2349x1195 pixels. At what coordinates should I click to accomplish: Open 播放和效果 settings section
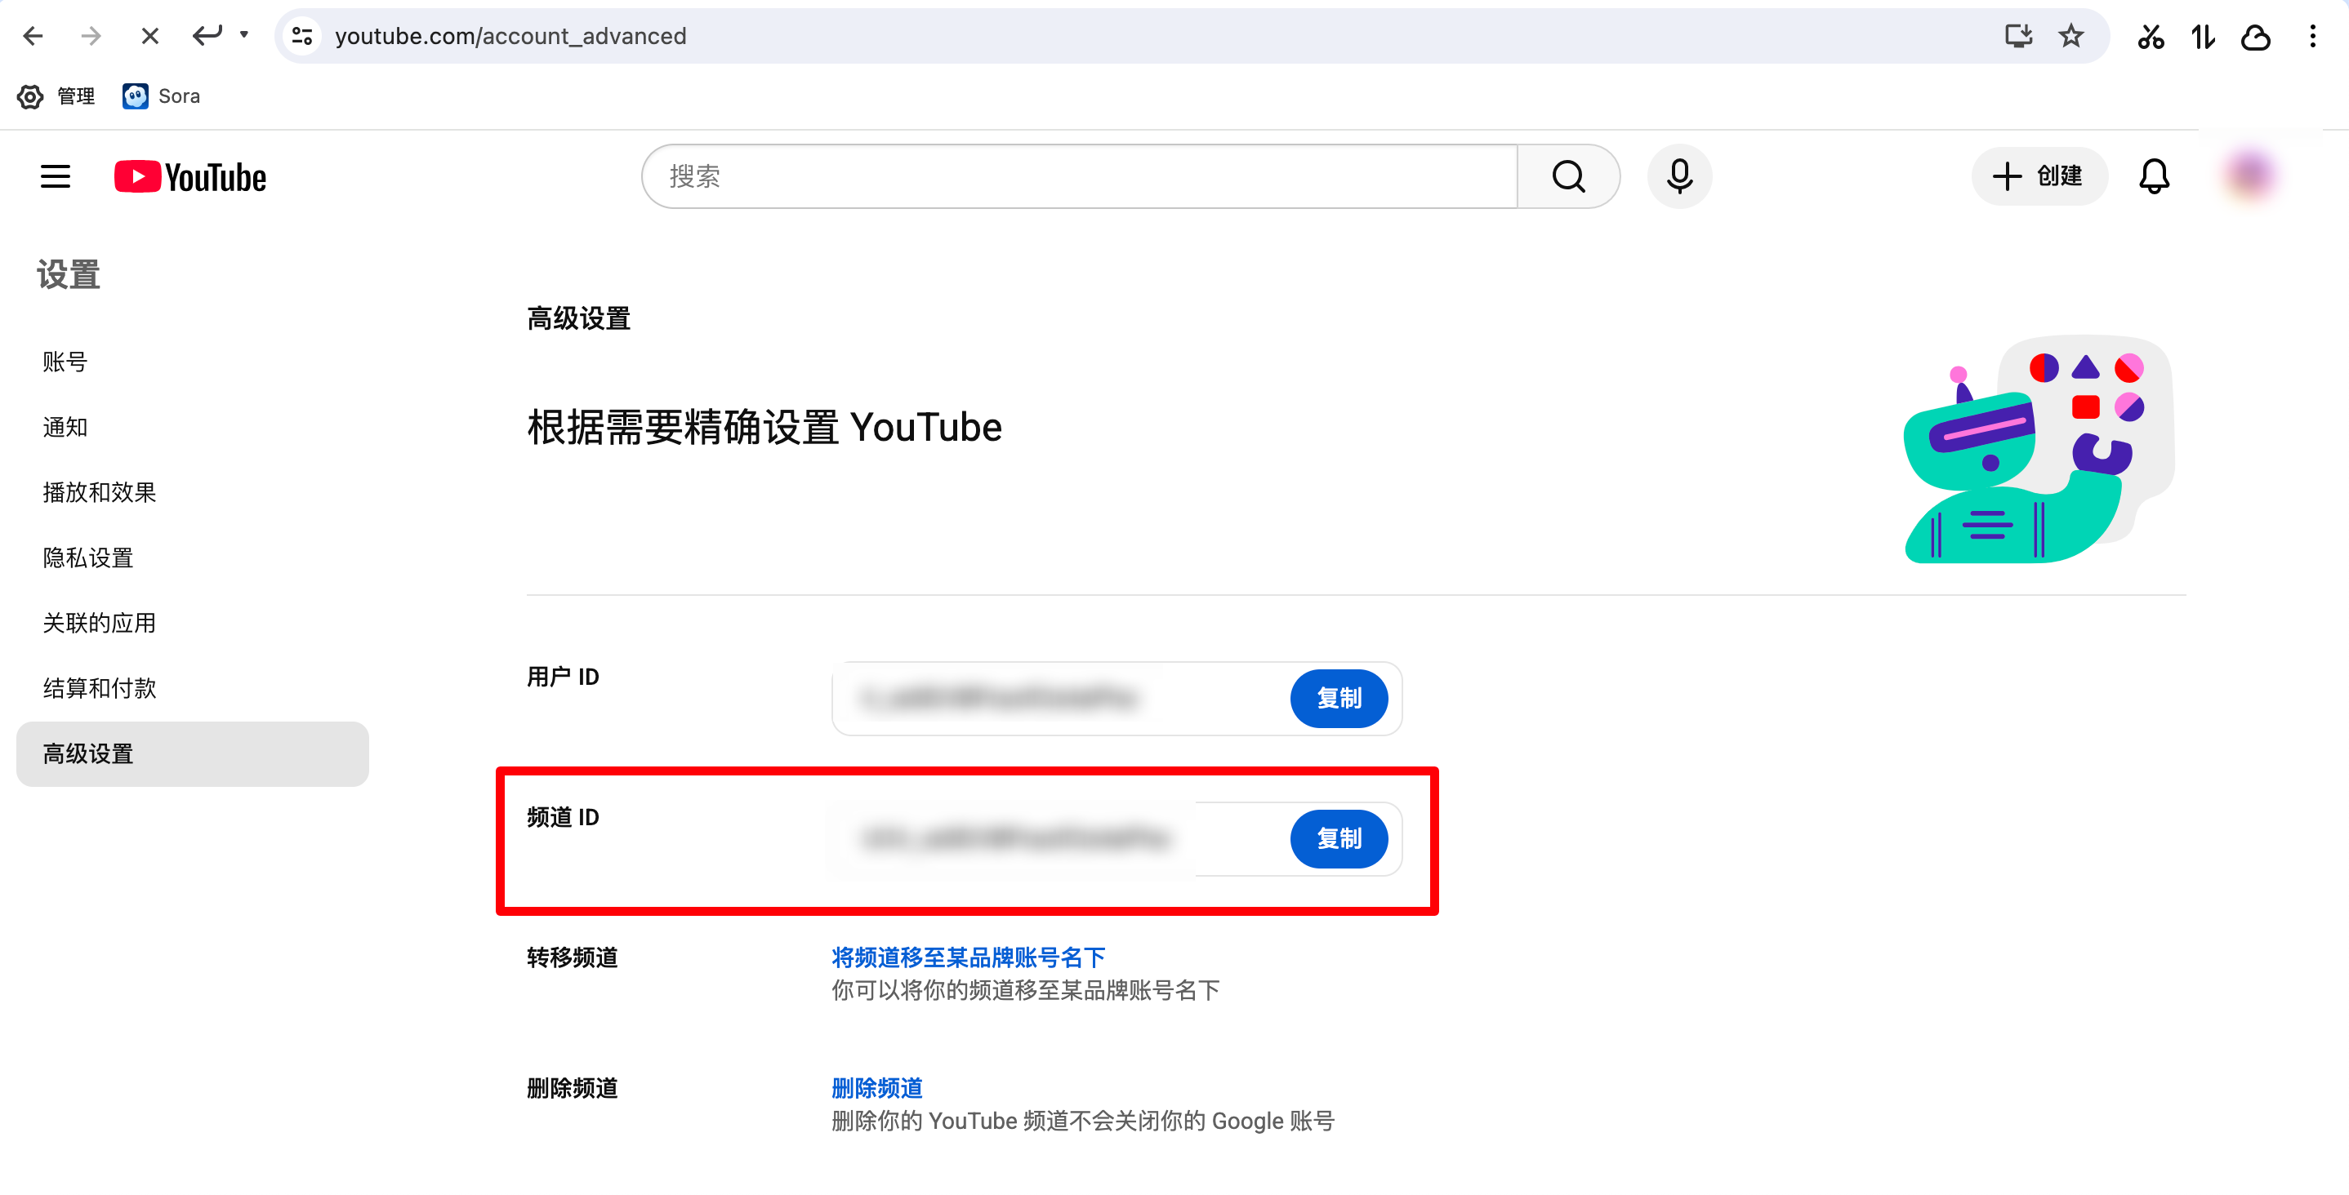tap(100, 492)
